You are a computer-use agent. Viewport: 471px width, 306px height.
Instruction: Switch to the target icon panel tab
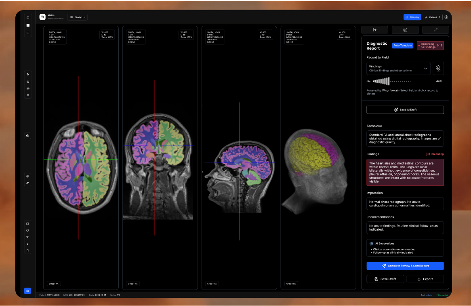point(405,30)
